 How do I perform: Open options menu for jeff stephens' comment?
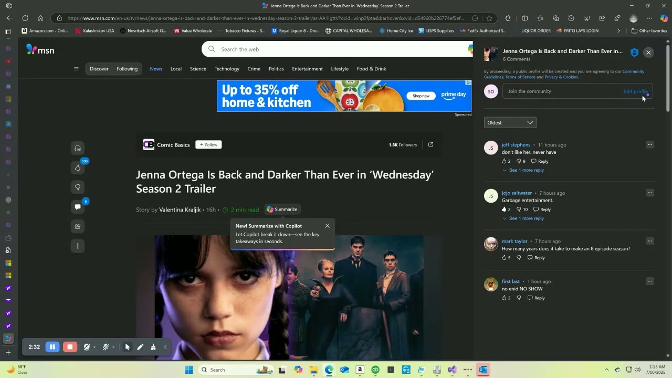coord(649,145)
